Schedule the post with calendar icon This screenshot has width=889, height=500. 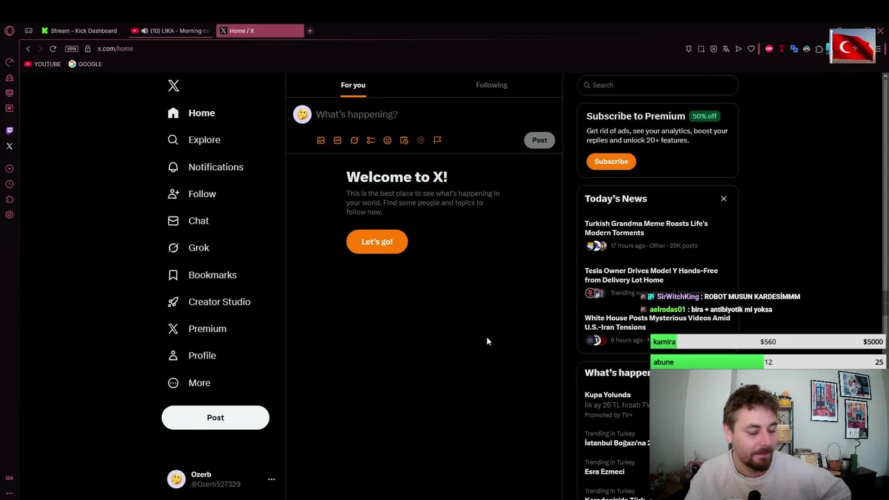point(404,140)
